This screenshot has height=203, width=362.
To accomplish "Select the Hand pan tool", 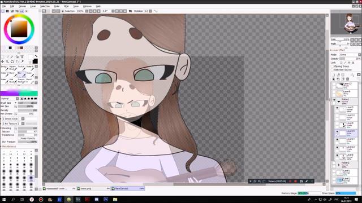I will [x=17, y=61].
